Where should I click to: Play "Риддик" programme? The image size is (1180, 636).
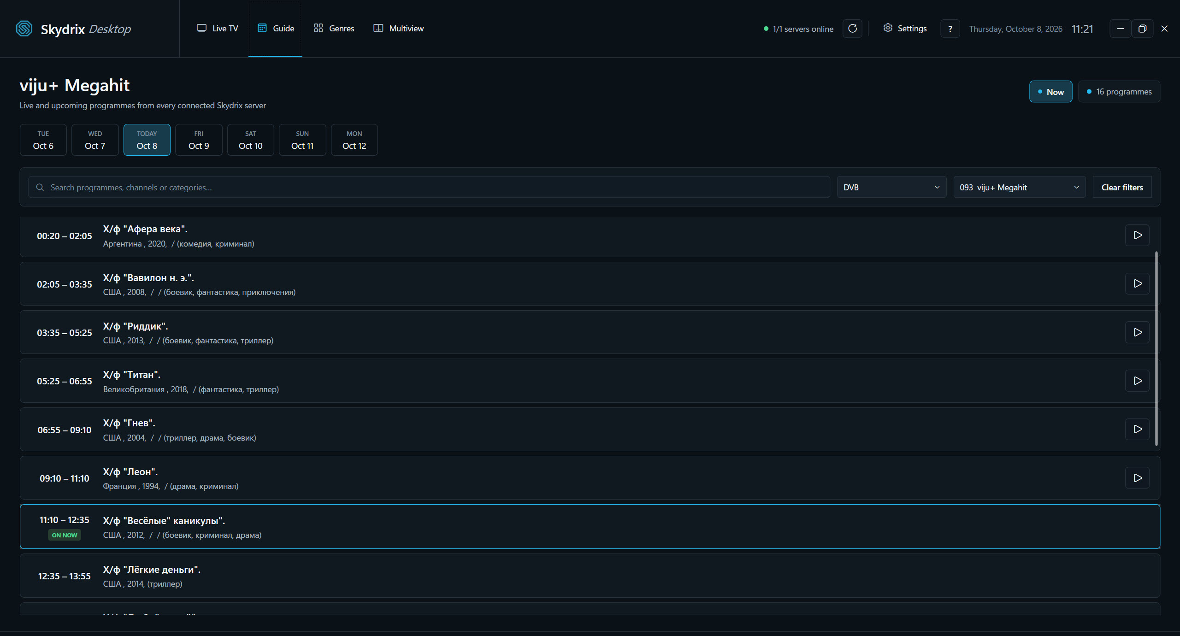click(x=1137, y=332)
